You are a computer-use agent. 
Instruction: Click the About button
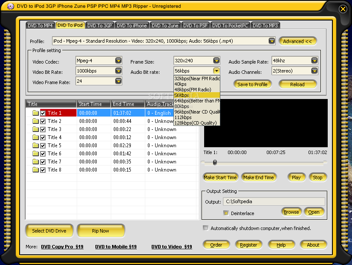[x=313, y=245]
